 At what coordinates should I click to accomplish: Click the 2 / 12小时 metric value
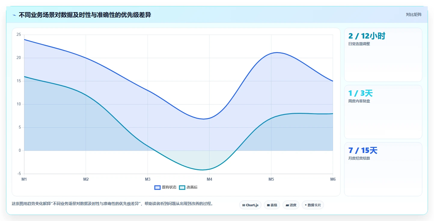pyautogui.click(x=367, y=36)
